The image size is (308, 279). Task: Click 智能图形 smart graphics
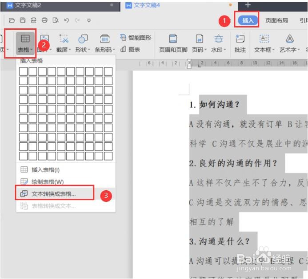coord(136,37)
